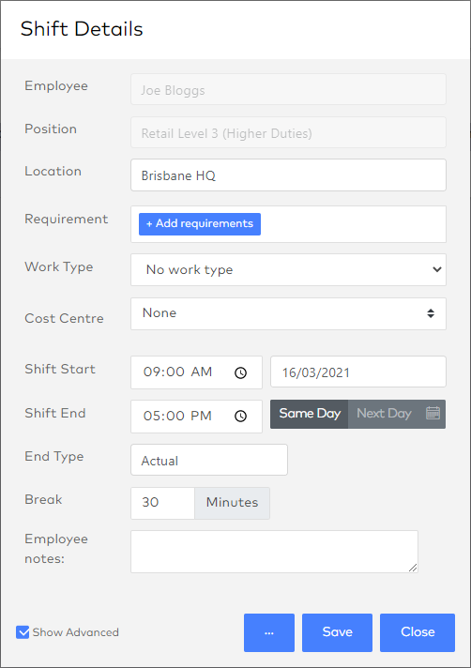
Task: Untick the Show Advanced checkbox
Action: pos(23,632)
